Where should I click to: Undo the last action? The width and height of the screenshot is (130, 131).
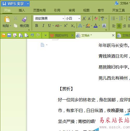point(32,35)
